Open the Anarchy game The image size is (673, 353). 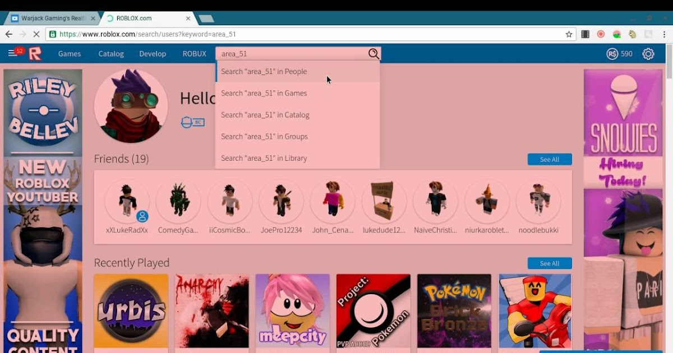[212, 311]
